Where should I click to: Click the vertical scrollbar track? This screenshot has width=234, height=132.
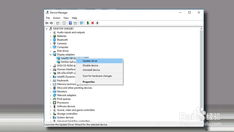point(201,75)
